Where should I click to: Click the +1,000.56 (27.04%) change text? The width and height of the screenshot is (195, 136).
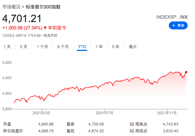tap(22, 28)
